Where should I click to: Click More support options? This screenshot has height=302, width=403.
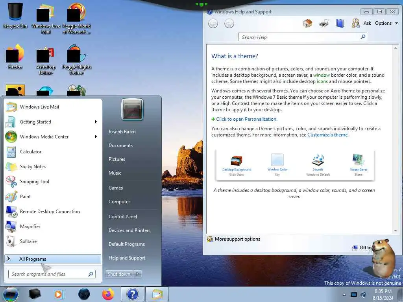pyautogui.click(x=237, y=239)
